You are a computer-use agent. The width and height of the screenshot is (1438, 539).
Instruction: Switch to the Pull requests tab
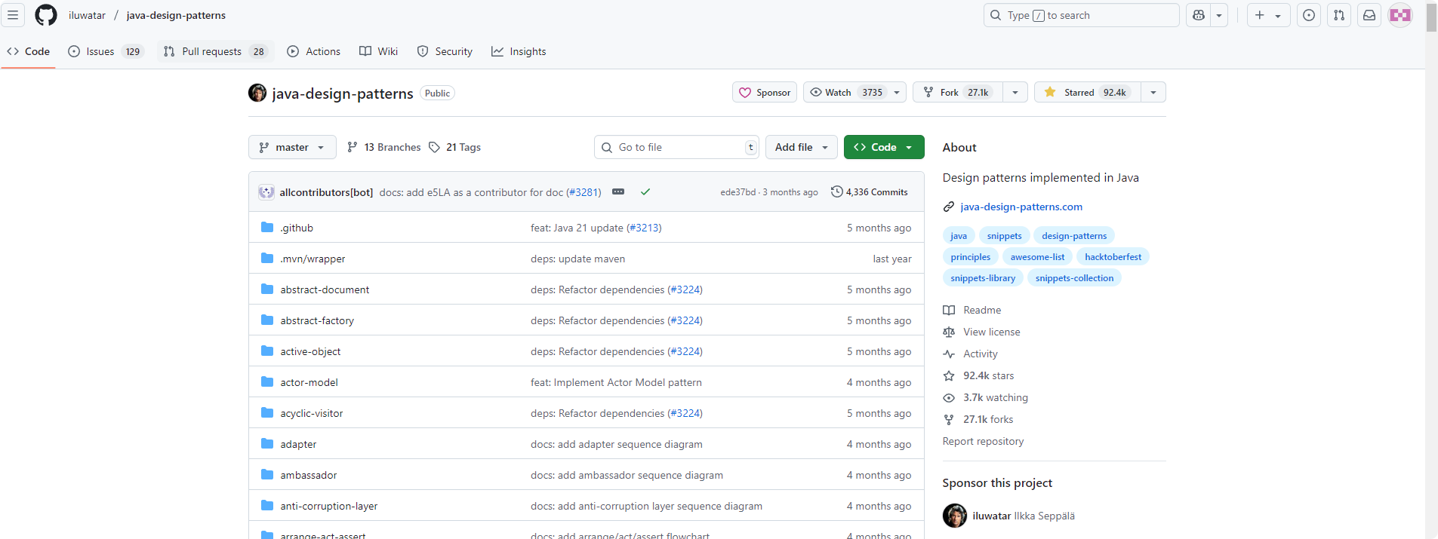215,51
